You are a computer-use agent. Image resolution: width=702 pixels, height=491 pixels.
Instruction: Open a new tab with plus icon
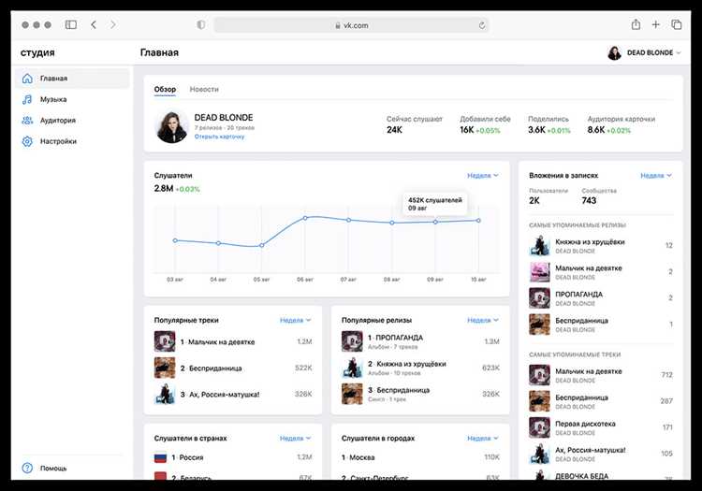(656, 24)
